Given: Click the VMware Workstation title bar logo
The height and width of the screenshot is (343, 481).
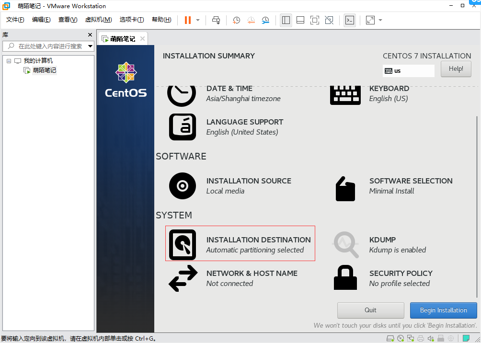Looking at the screenshot, I should pyautogui.click(x=6, y=6).
